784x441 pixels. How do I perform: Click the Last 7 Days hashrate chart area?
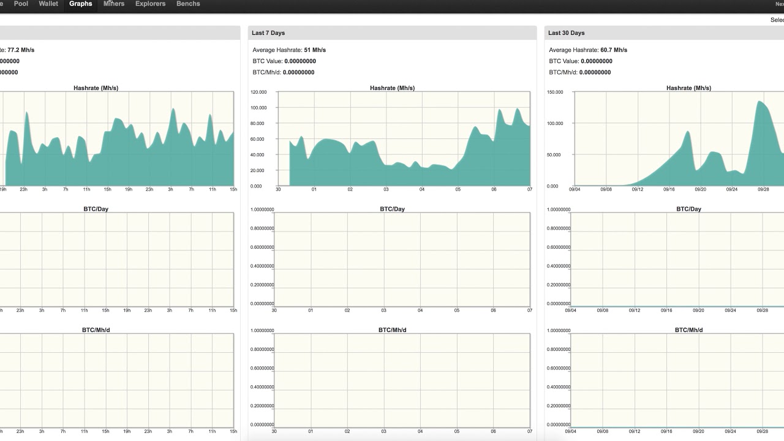coord(404,139)
